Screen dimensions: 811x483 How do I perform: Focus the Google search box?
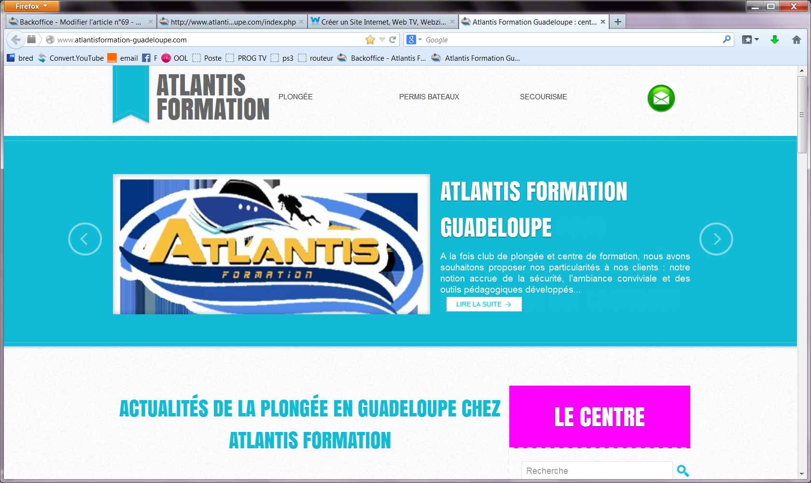pyautogui.click(x=572, y=40)
